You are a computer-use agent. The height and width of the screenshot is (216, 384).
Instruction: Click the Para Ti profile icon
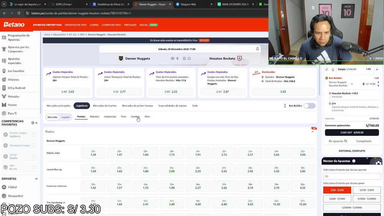[4, 113]
